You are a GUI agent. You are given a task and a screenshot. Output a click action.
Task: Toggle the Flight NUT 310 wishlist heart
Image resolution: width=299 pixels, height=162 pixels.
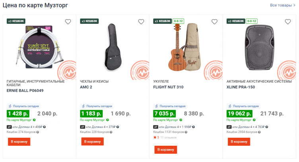click(x=214, y=22)
